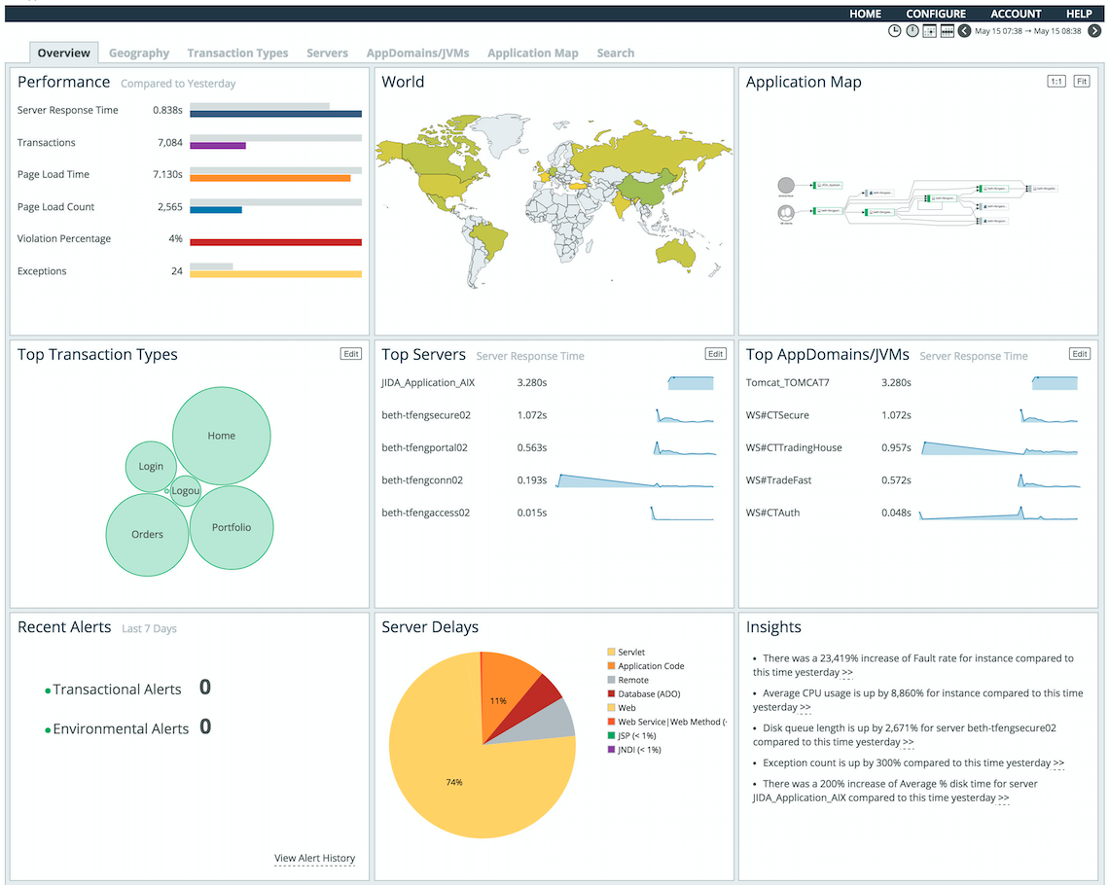Click the white clock icon in the time toolbar
Screen dimensions: 1109x885
coord(895,31)
